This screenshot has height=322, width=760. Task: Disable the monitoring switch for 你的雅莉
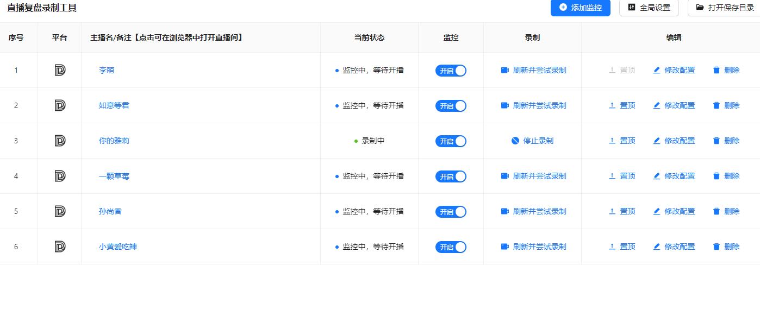[451, 141]
